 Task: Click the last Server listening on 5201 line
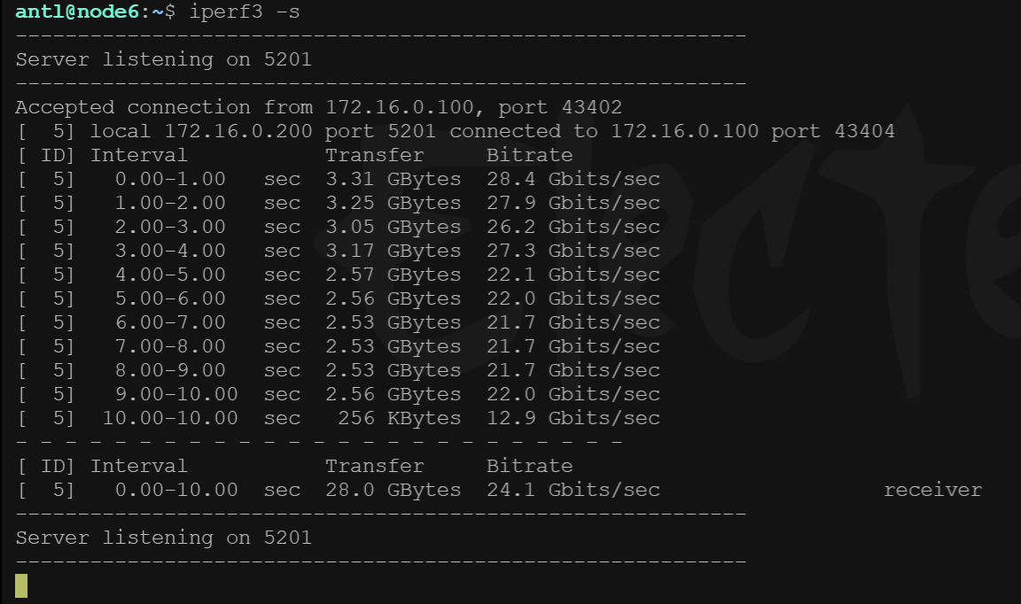pyautogui.click(x=163, y=538)
